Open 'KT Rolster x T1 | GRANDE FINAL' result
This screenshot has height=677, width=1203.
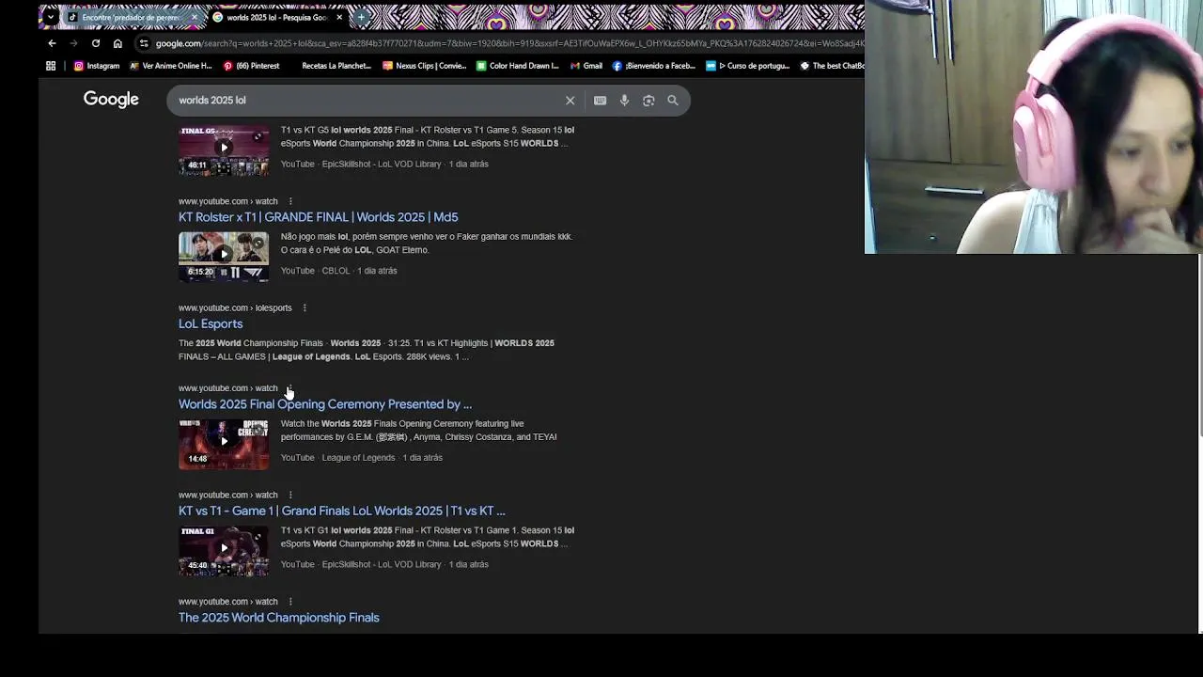(x=318, y=217)
